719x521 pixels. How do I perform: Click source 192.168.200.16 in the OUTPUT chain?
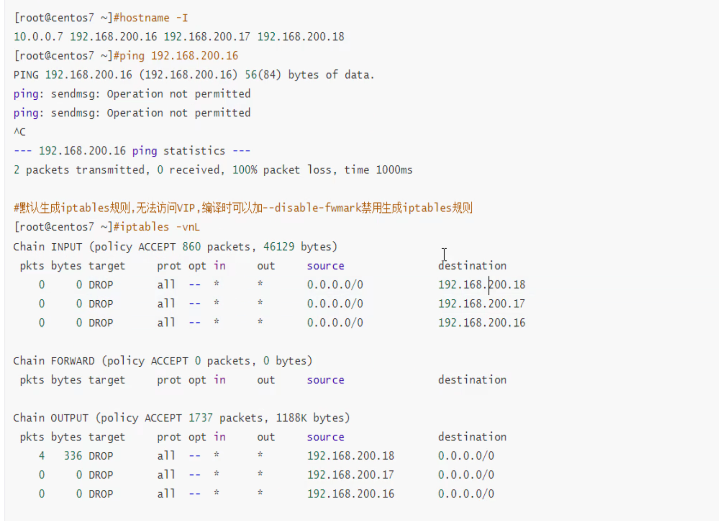[351, 494]
